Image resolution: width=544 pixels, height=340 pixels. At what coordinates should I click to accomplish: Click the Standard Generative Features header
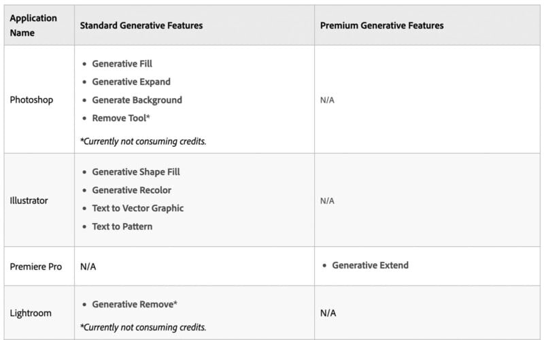(141, 25)
